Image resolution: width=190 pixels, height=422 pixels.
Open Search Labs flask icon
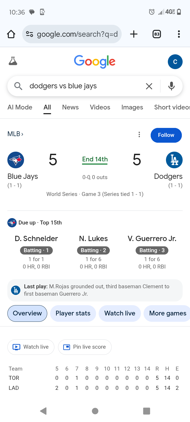[x=13, y=61]
